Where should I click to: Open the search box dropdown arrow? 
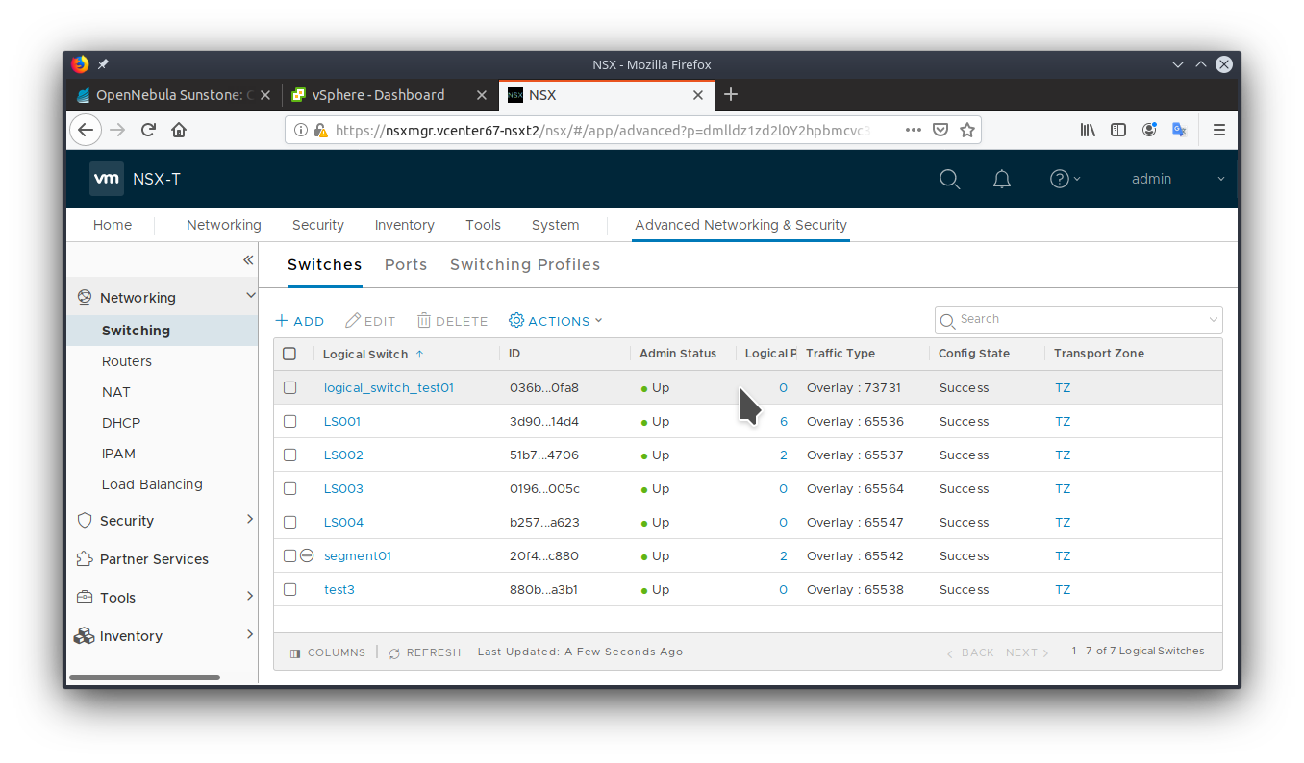(x=1213, y=320)
